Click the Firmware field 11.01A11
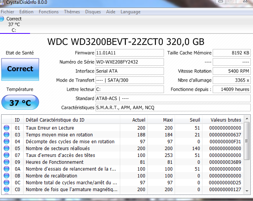This screenshot has width=253, height=201. click(x=130, y=53)
